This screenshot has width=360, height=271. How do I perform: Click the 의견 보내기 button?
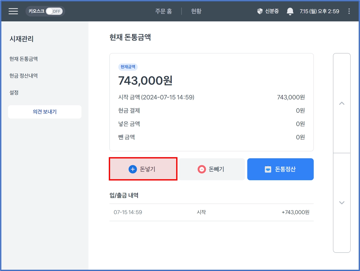point(45,112)
